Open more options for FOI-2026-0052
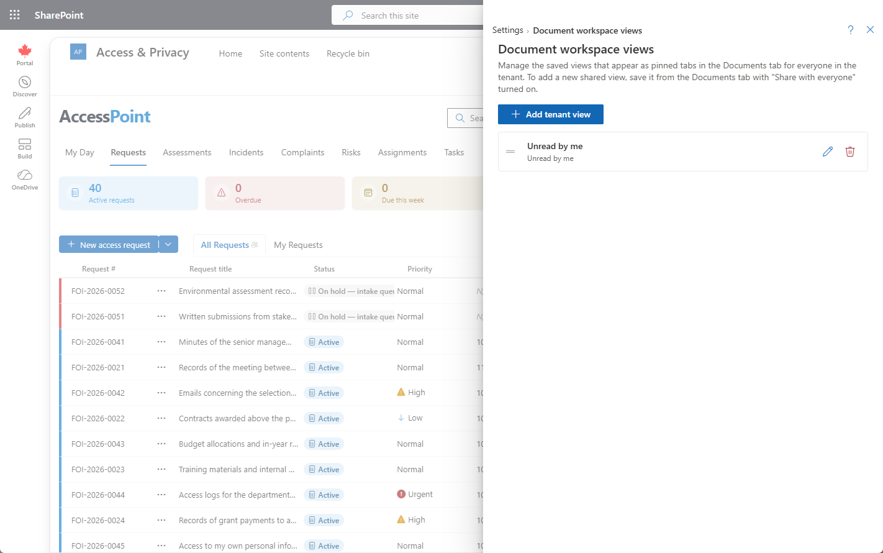The height and width of the screenshot is (553, 883). coord(161,291)
